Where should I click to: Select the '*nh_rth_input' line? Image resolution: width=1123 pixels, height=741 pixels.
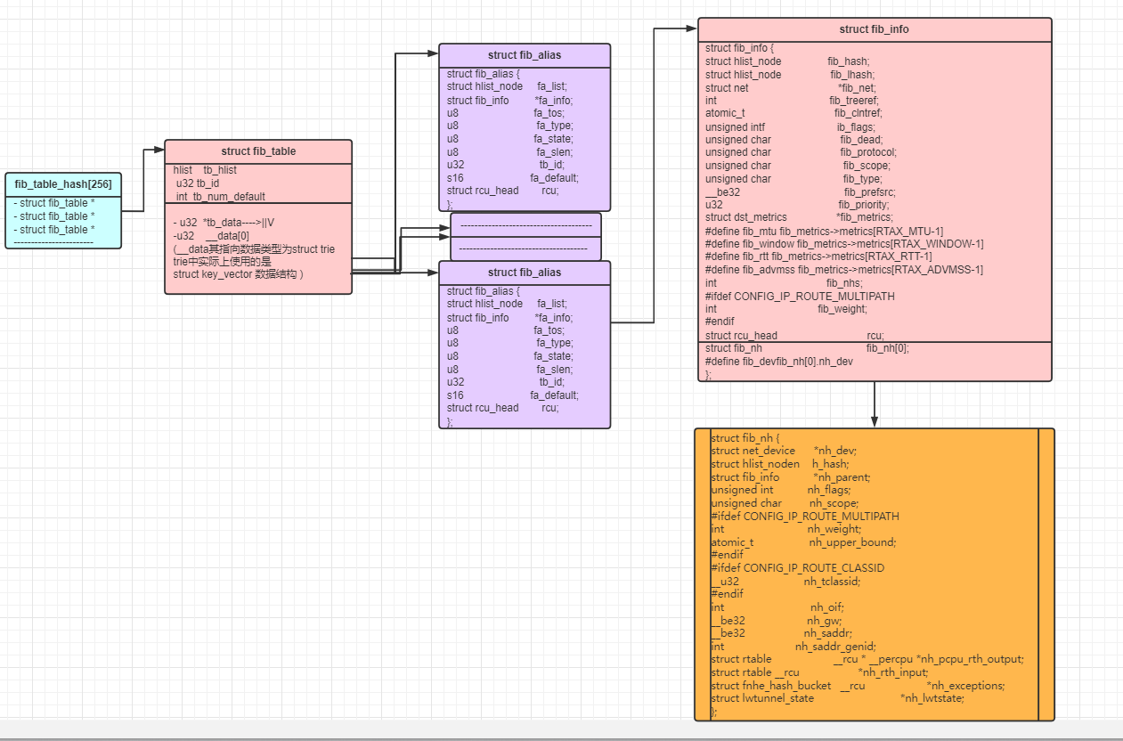tap(819, 672)
